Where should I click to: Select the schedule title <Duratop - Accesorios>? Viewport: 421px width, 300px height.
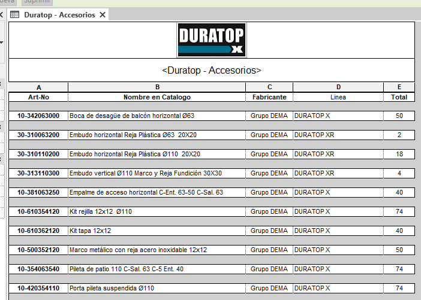pyautogui.click(x=212, y=70)
